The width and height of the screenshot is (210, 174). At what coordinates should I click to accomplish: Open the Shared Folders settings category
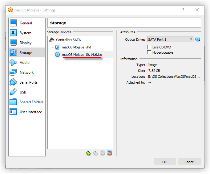31,102
